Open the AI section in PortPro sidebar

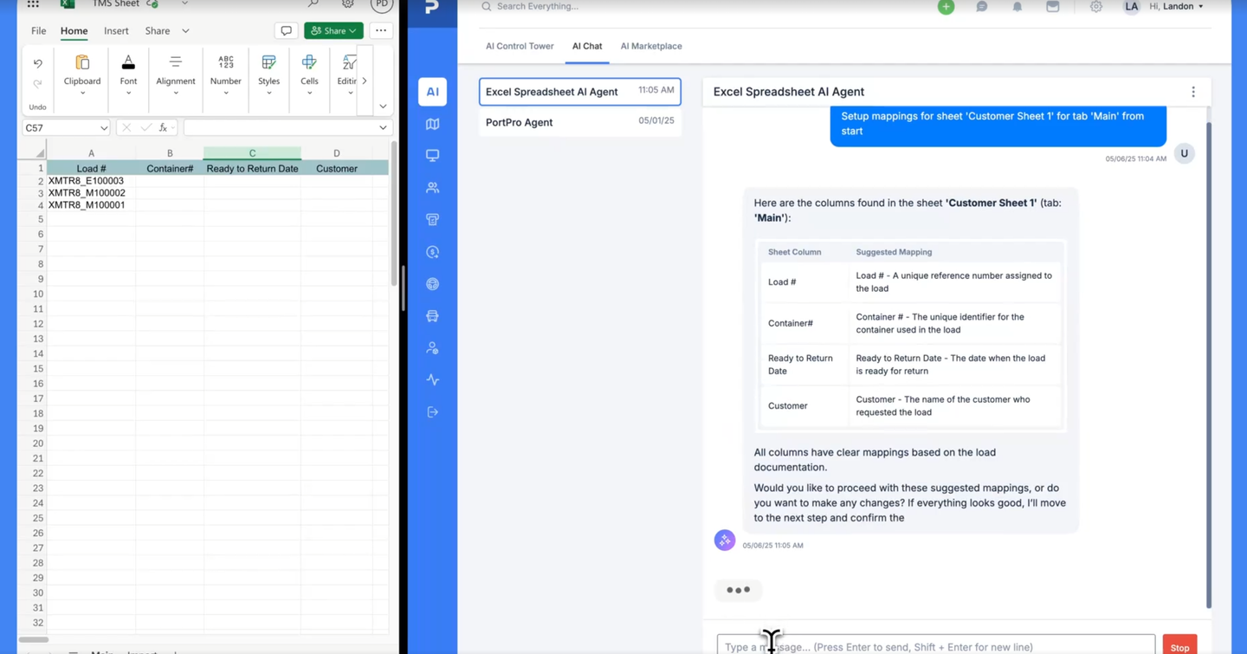(432, 92)
